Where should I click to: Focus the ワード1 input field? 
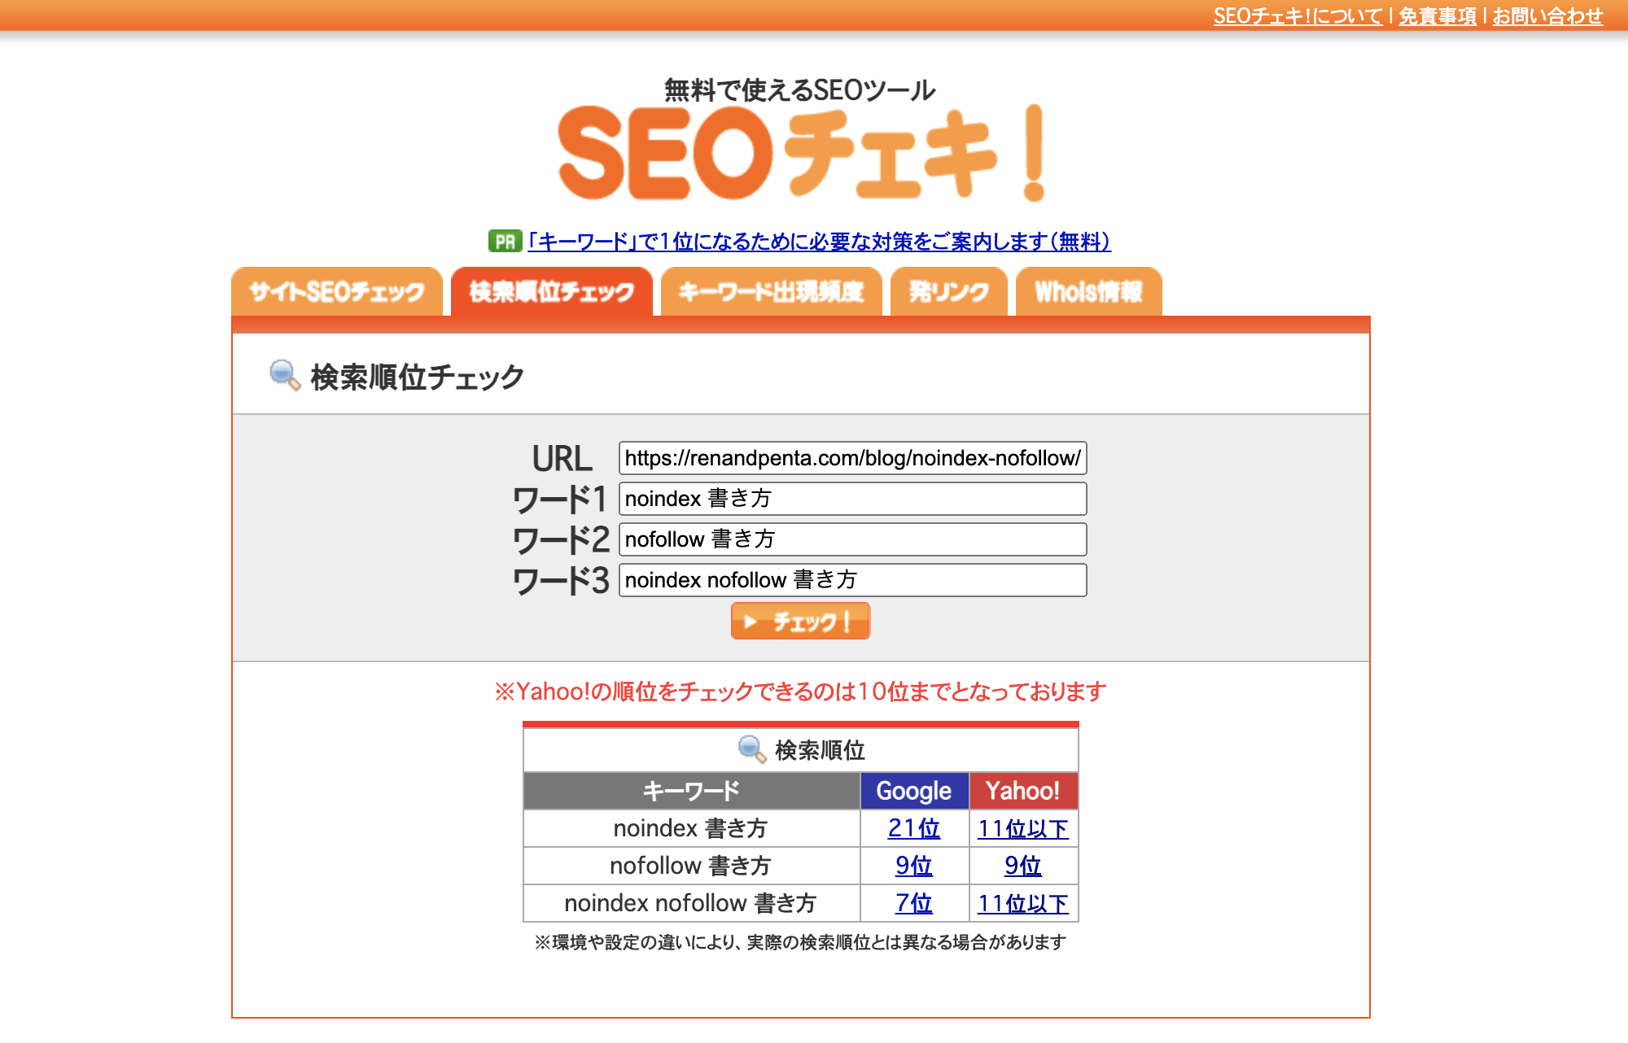coord(852,499)
